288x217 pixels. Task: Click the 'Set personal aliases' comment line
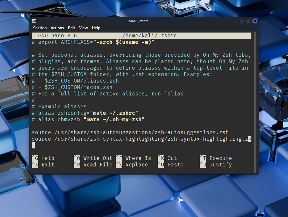click(141, 55)
